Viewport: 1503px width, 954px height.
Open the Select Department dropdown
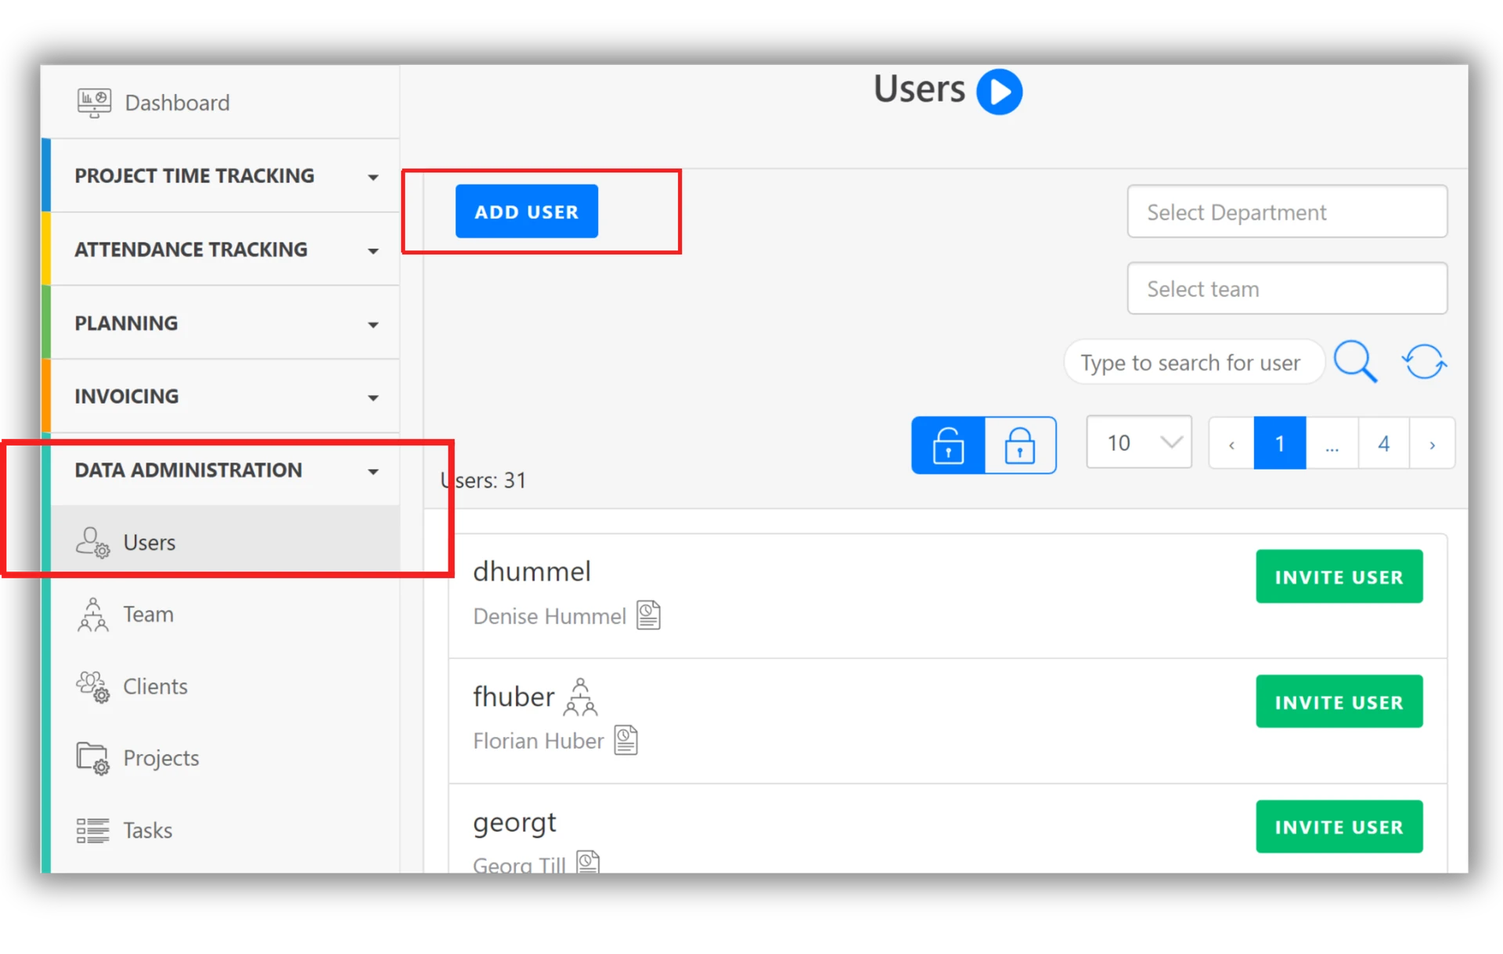pyautogui.click(x=1286, y=212)
